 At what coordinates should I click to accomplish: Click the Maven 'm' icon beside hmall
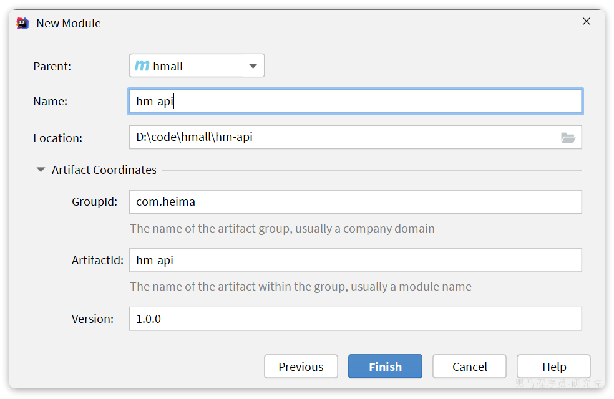click(x=142, y=66)
